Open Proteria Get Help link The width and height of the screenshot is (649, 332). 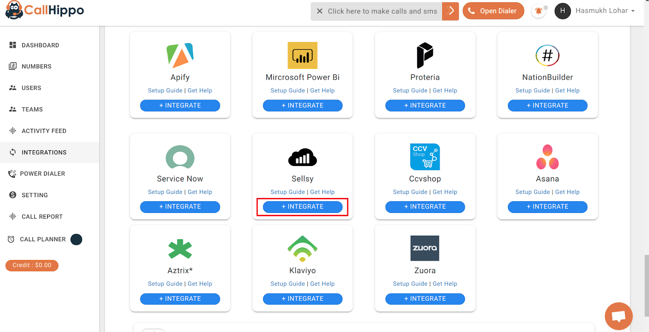point(445,91)
